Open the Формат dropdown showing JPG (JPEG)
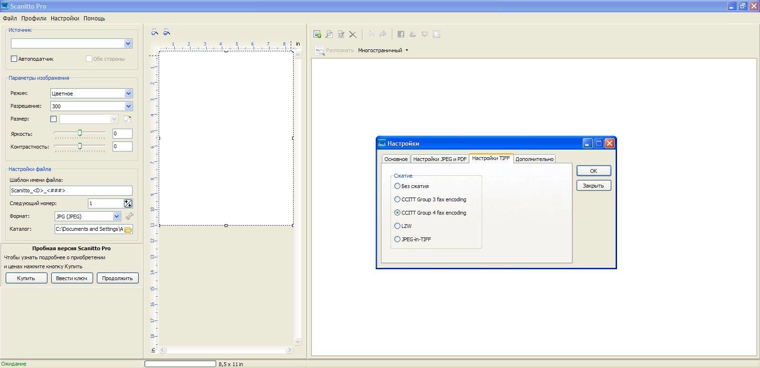 pos(116,217)
